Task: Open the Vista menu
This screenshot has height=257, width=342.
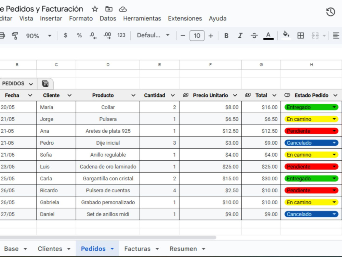Action: coord(26,18)
